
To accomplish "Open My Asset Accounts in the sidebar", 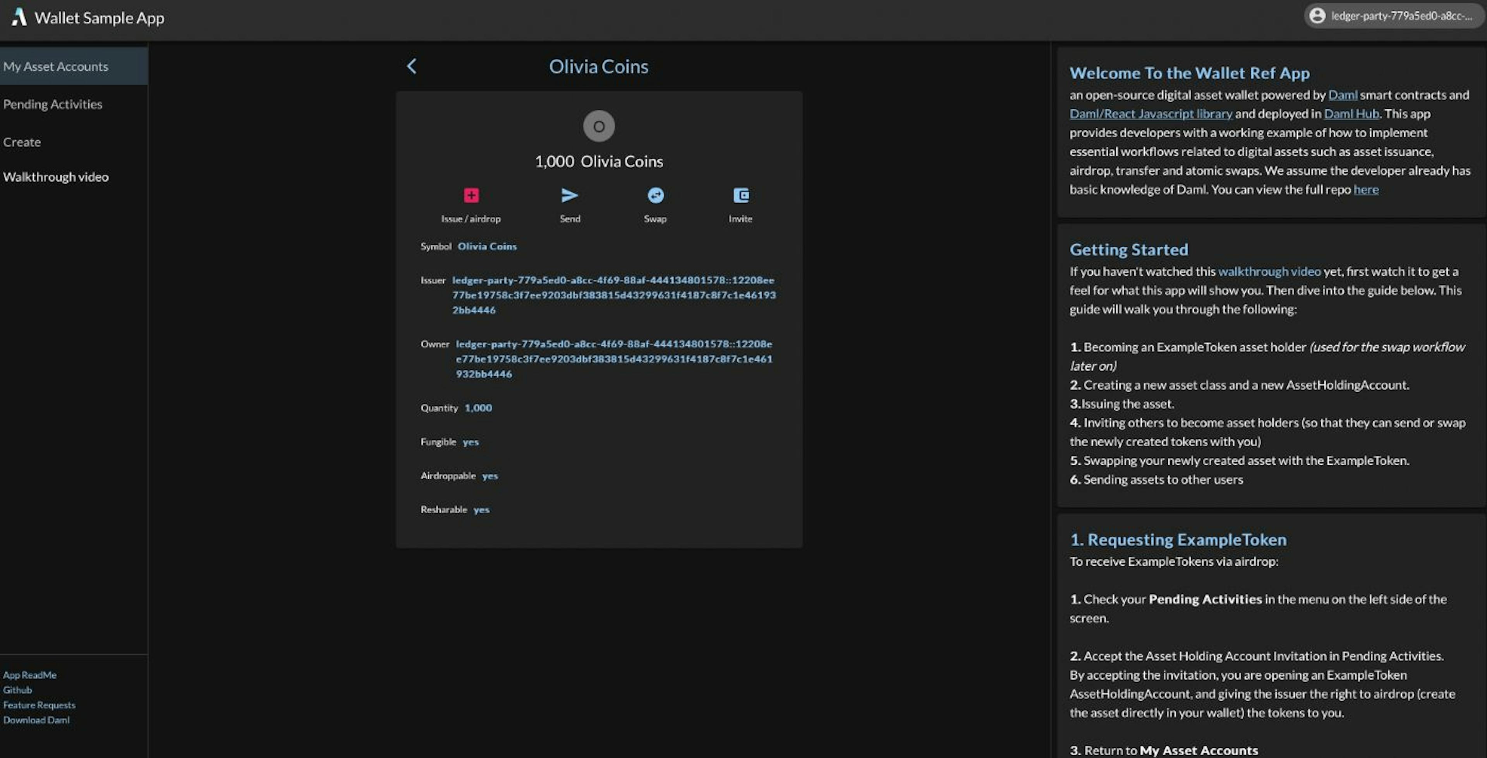I will pyautogui.click(x=55, y=66).
